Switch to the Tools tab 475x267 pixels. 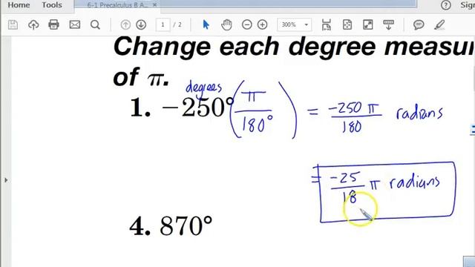pos(52,5)
